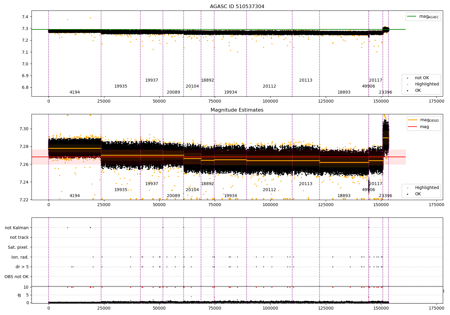Click the title 'AGASC ID 510537304'
The image size is (450, 315).
[x=237, y=7]
